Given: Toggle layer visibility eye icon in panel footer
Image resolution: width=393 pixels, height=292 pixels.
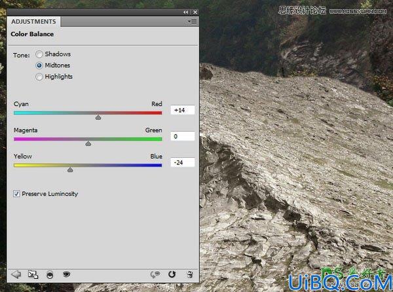Looking at the screenshot, I should pyautogui.click(x=66, y=274).
